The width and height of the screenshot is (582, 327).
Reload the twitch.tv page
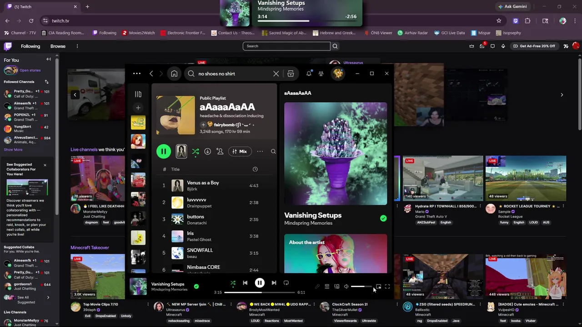(31, 21)
